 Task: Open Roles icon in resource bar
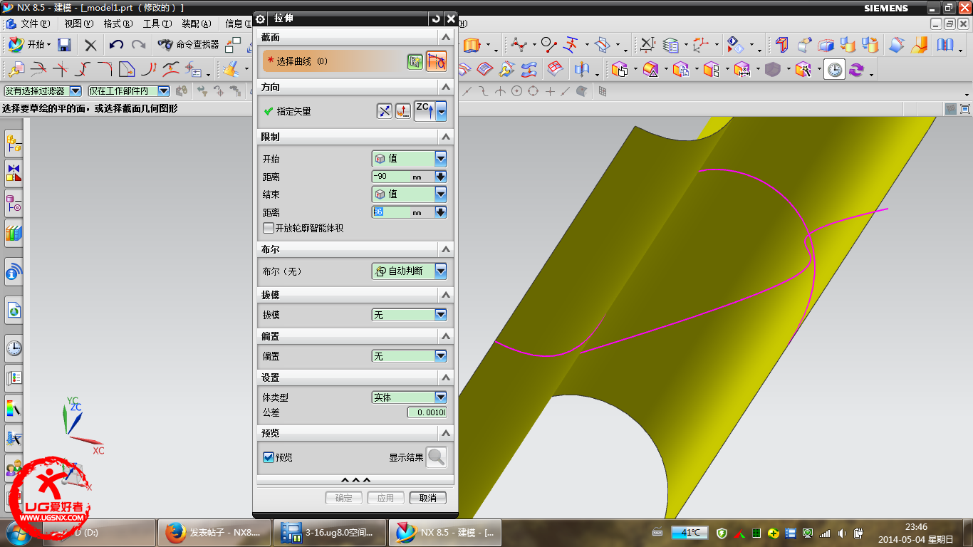[14, 468]
